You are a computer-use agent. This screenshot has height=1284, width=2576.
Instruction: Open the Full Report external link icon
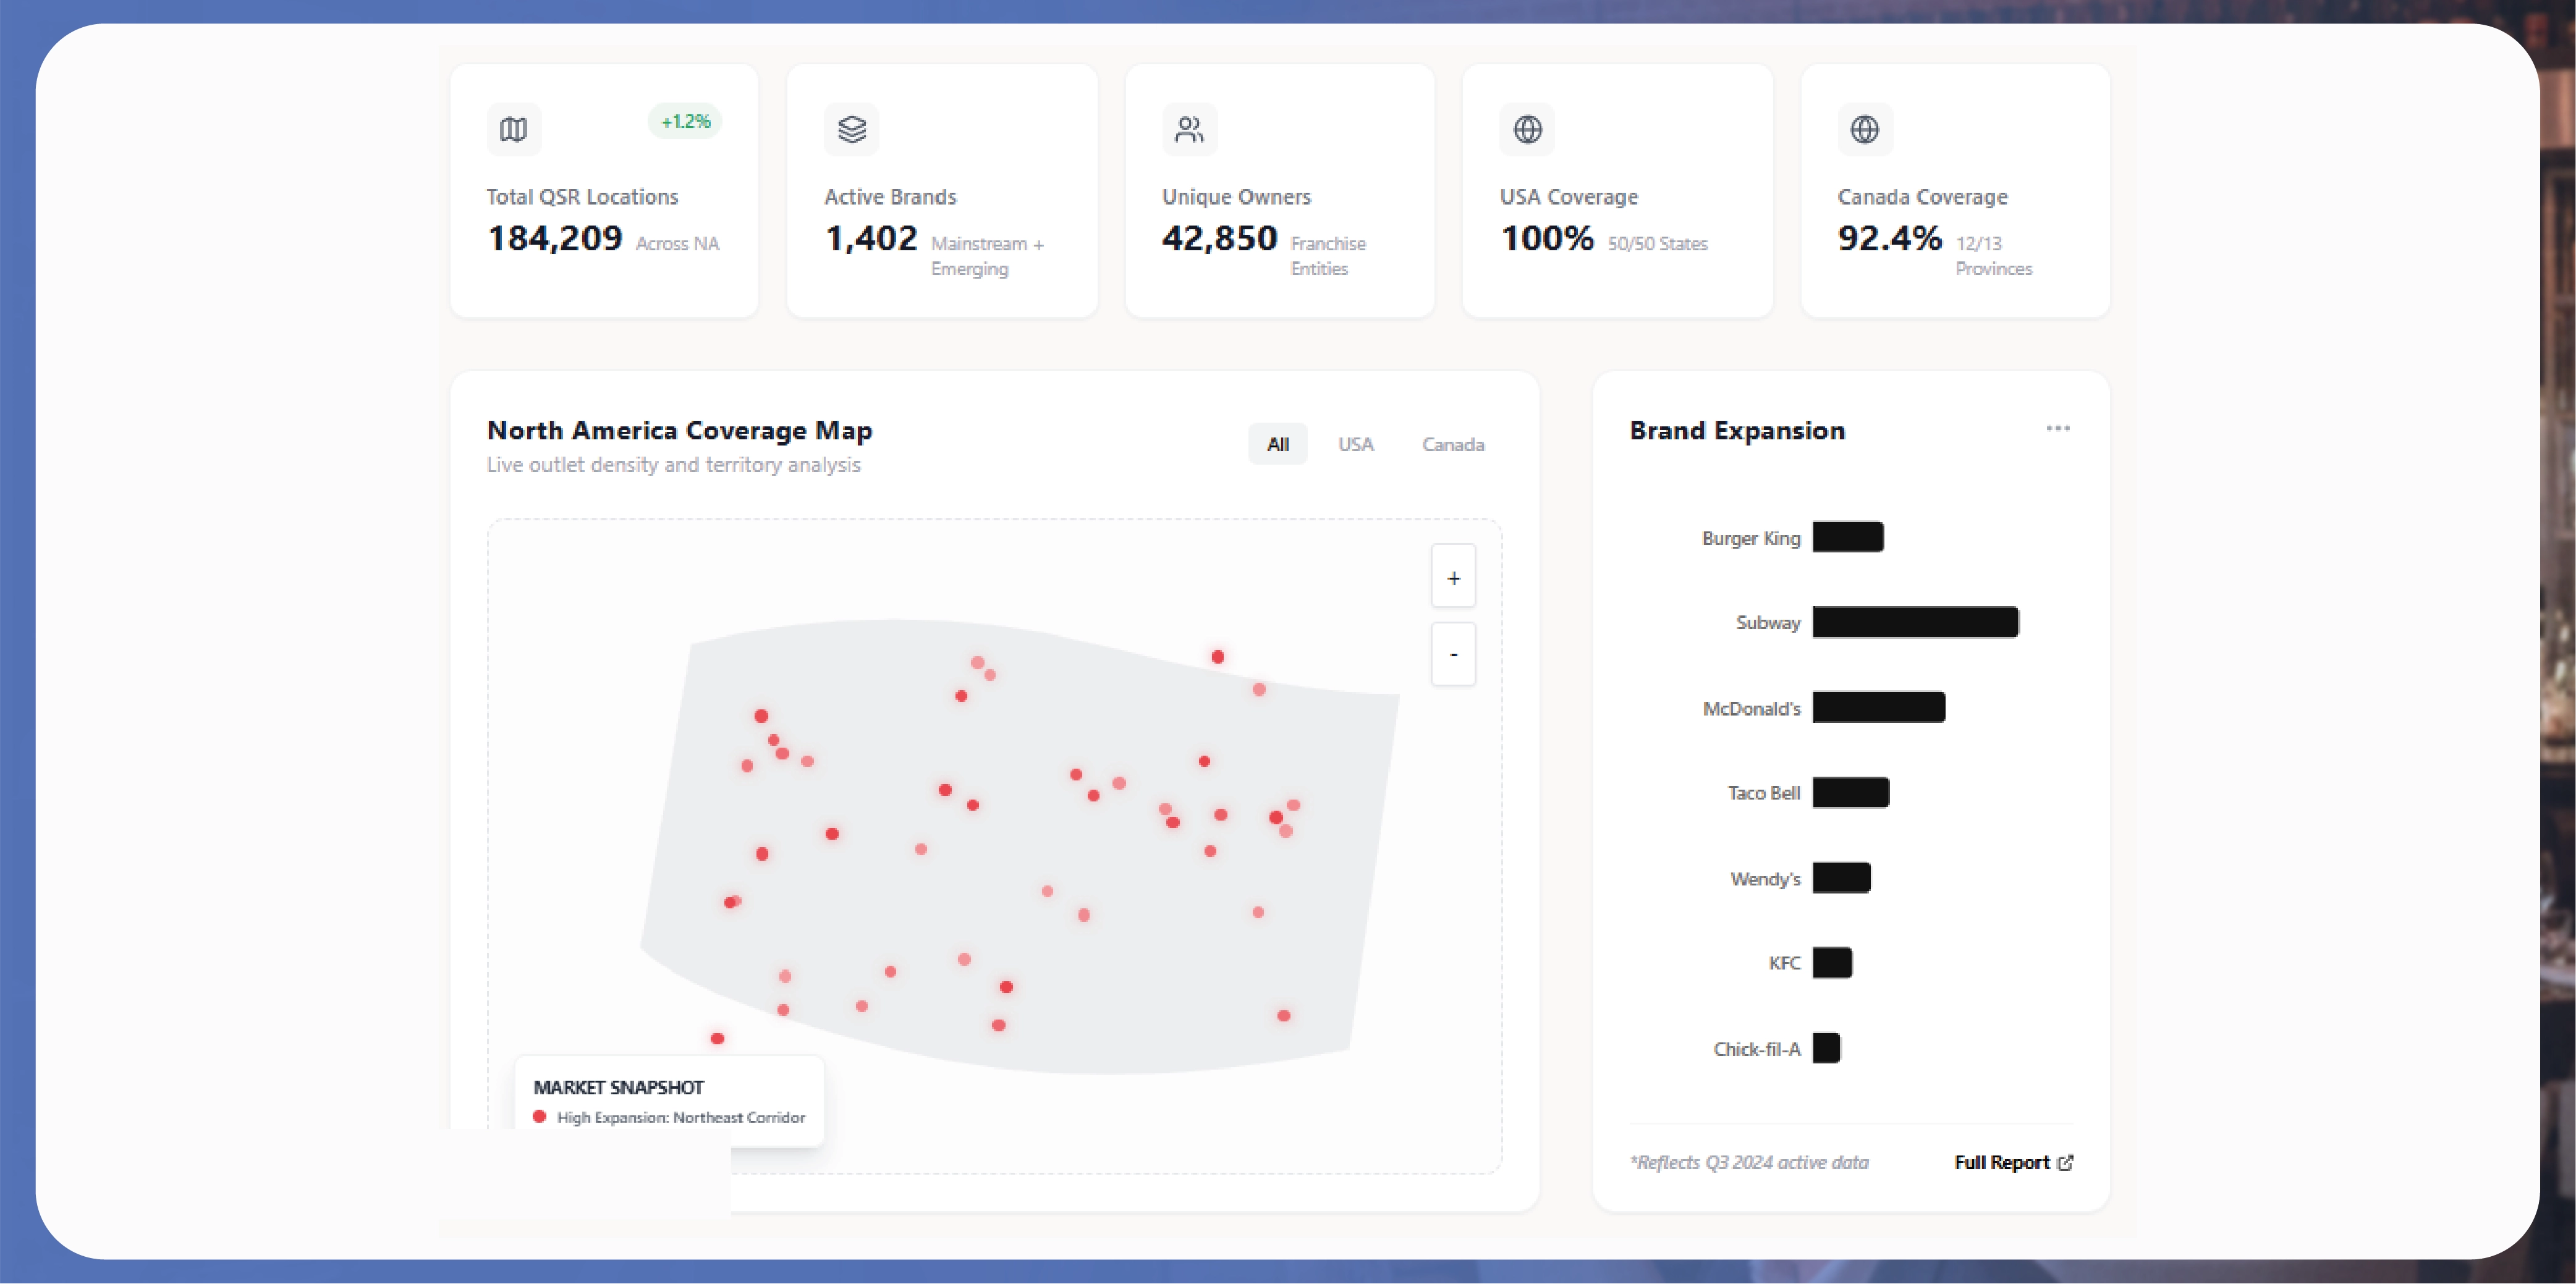point(2066,1162)
